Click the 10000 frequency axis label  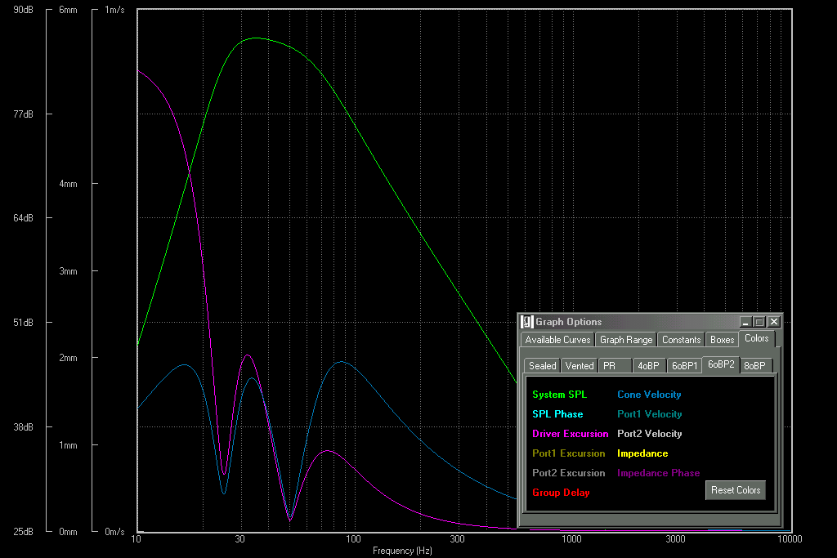[790, 538]
